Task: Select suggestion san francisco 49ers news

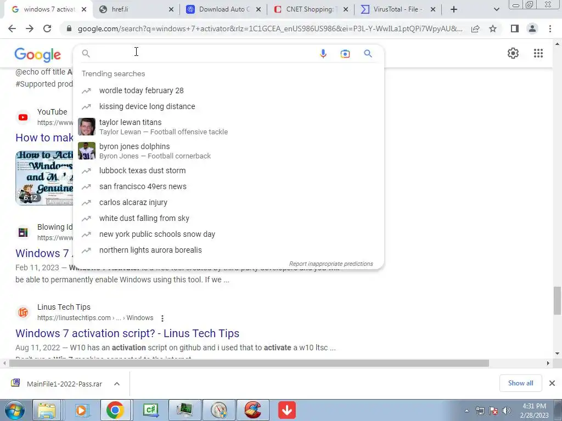Action: click(228, 186)
